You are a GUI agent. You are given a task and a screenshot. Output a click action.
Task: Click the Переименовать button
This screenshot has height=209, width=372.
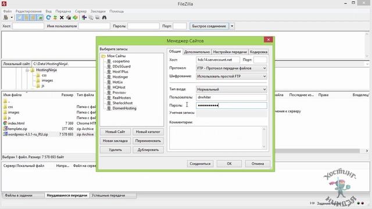pyautogui.click(x=148, y=140)
